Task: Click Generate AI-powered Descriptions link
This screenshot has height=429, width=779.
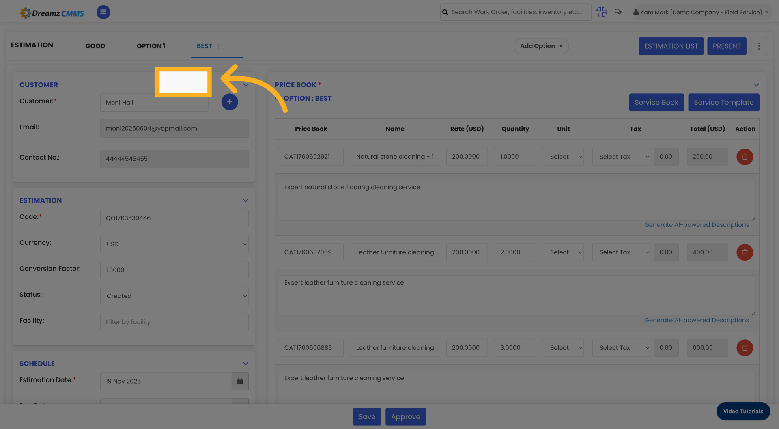Action: (697, 224)
